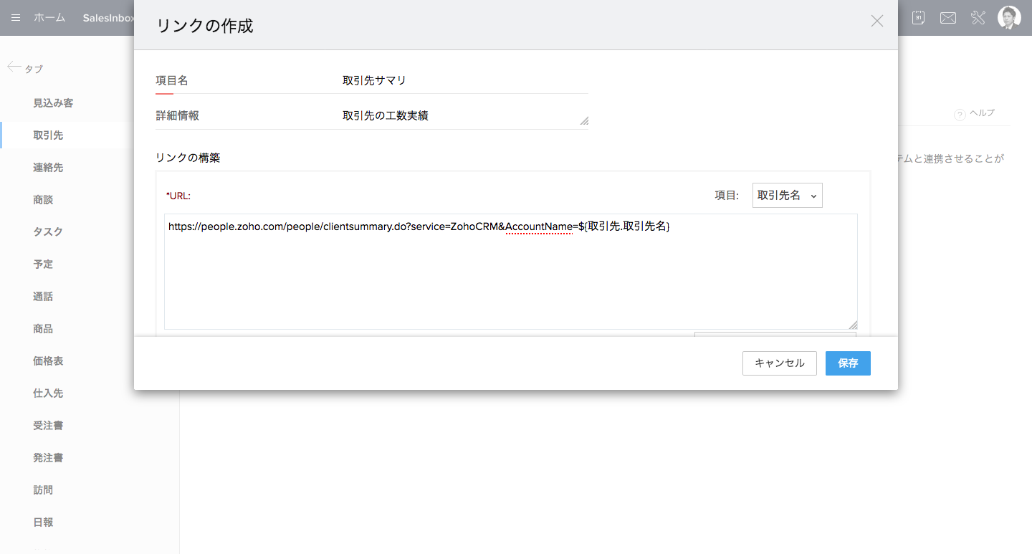
Task: Click inside the URL text area
Action: 511,272
